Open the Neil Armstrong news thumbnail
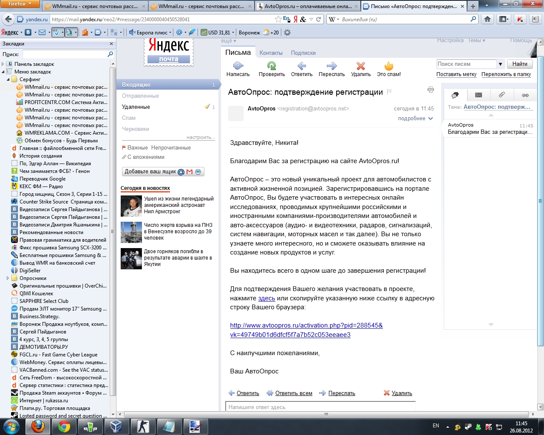This screenshot has width=544, height=435. coord(131,206)
